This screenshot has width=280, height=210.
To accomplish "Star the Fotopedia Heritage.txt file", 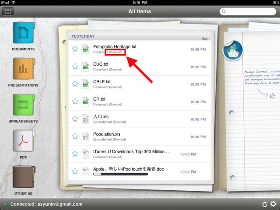I will coord(75,49).
